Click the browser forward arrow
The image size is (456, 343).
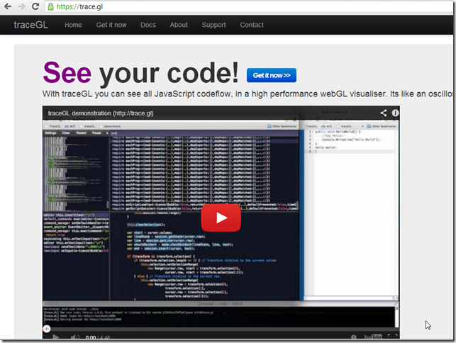21,6
